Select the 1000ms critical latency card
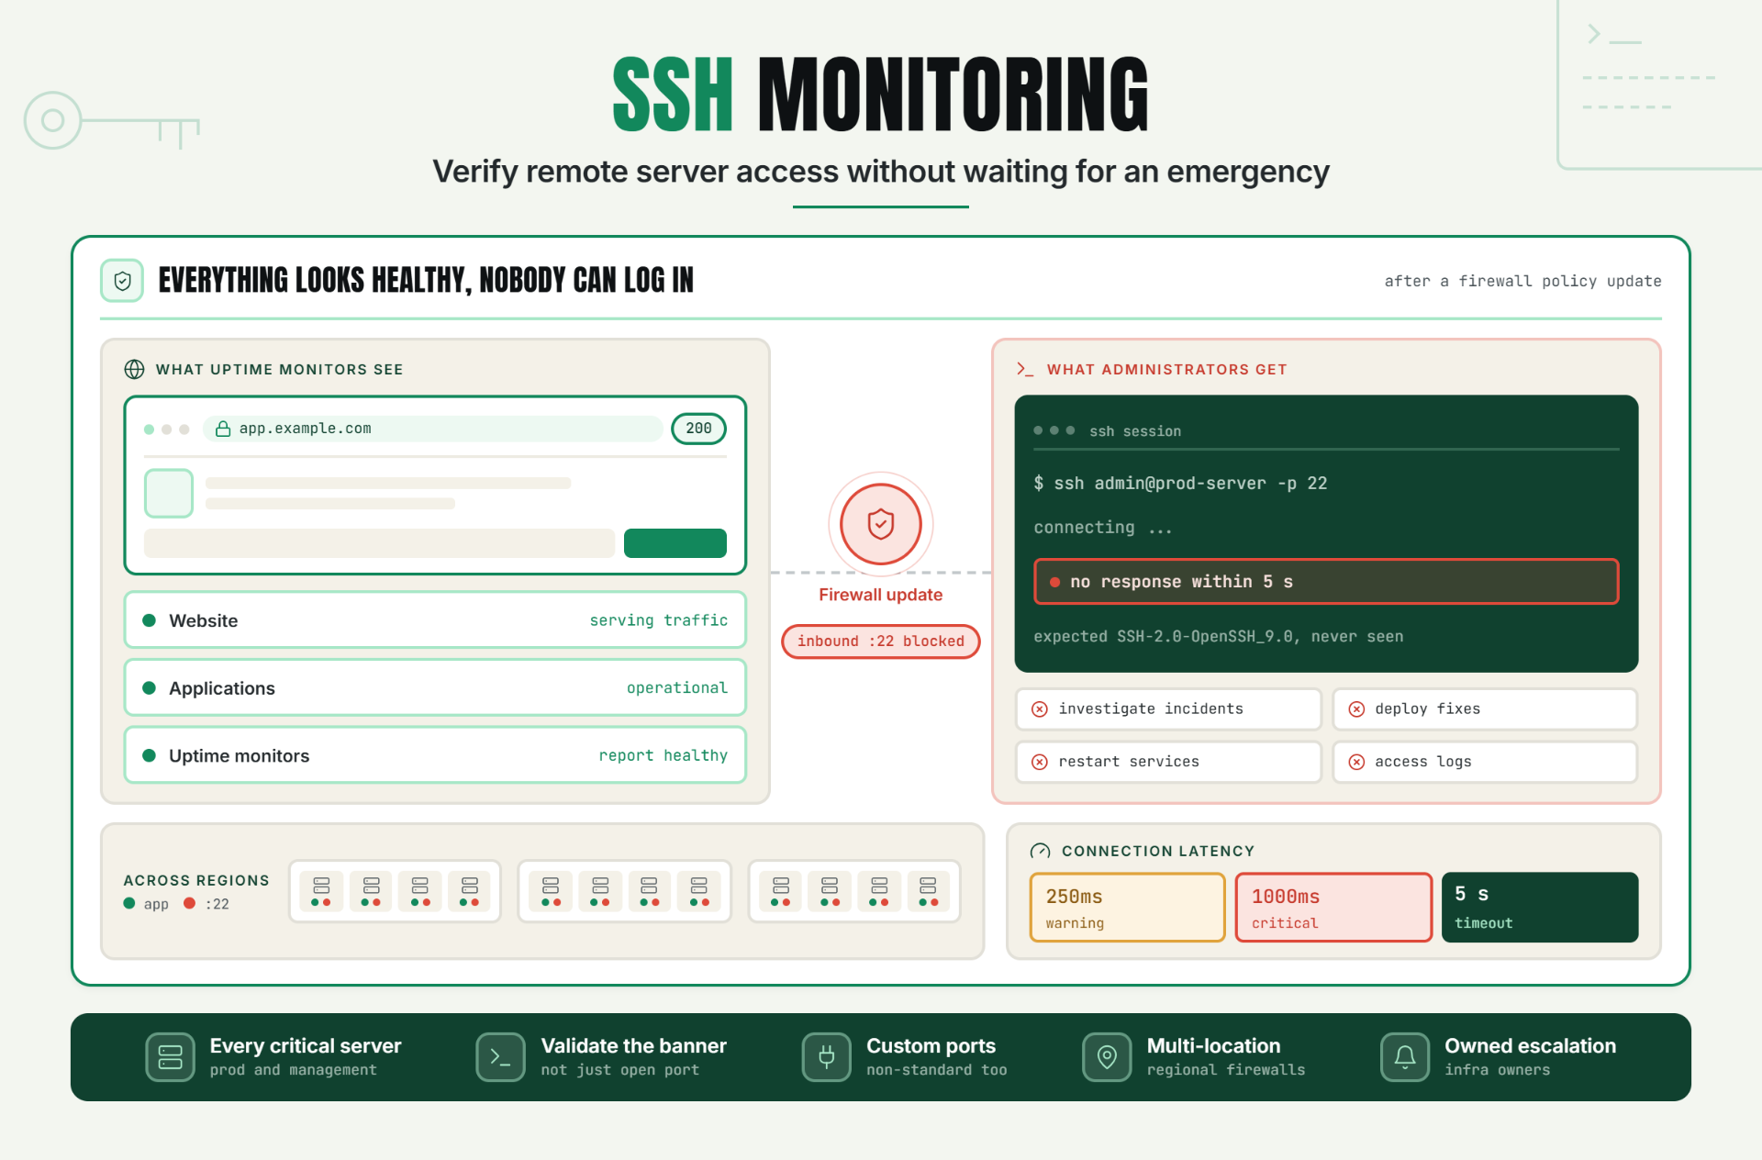This screenshot has width=1762, height=1160. tap(1333, 908)
